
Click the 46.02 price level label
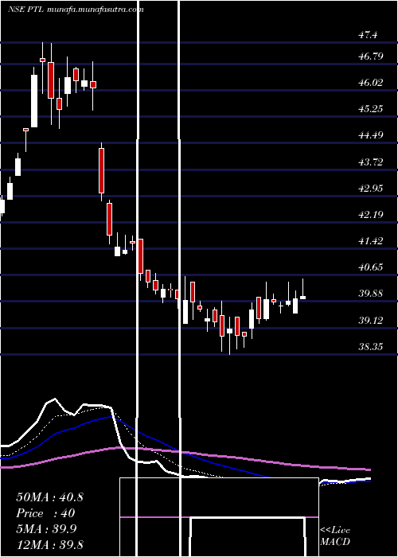coord(371,83)
